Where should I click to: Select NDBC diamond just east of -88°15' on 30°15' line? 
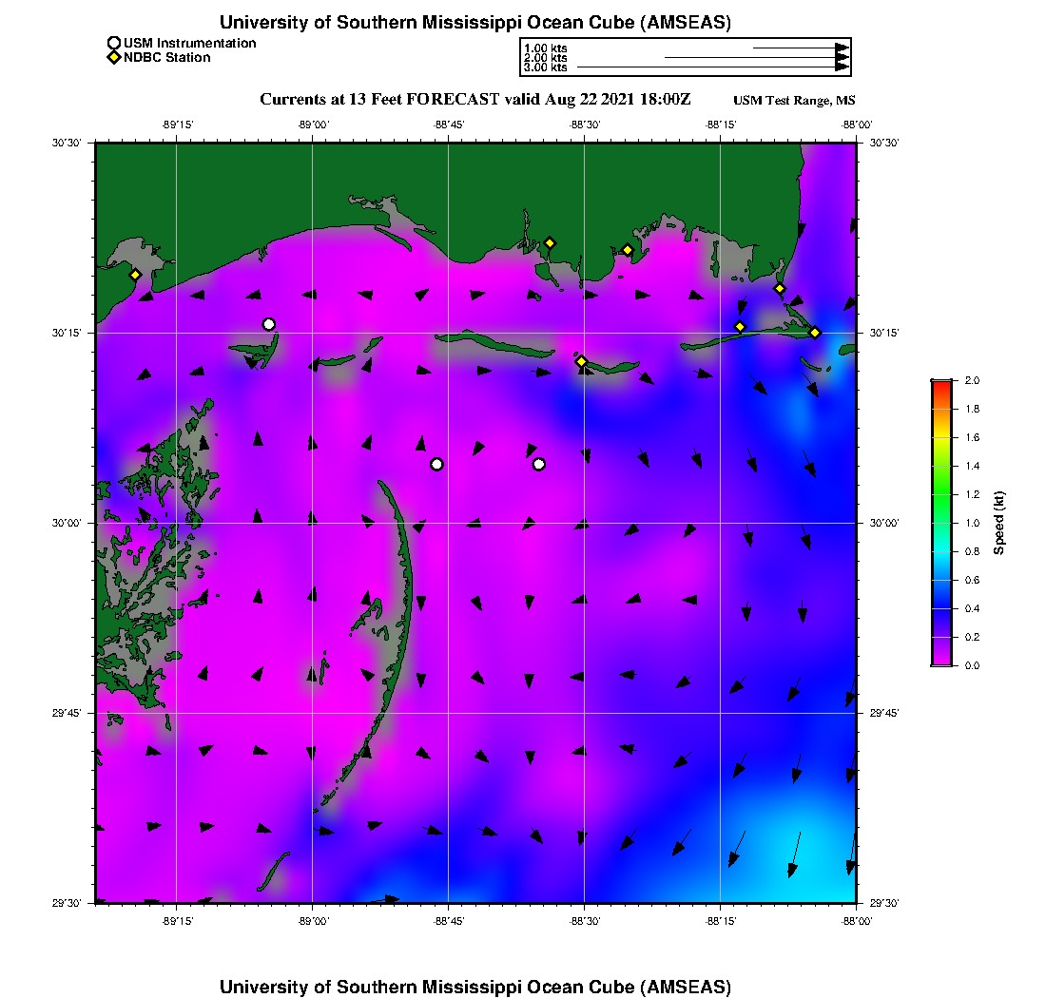coord(740,327)
